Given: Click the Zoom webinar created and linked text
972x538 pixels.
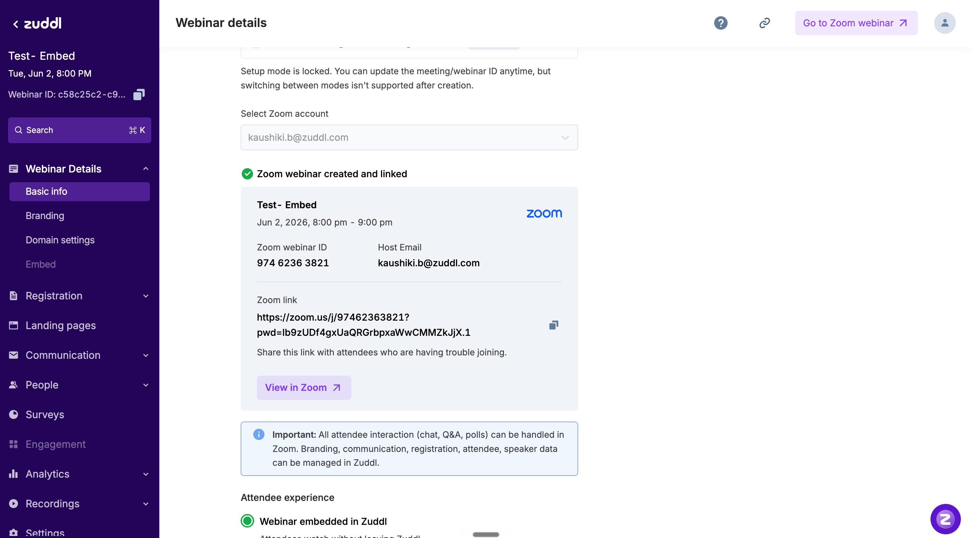Looking at the screenshot, I should pyautogui.click(x=332, y=174).
